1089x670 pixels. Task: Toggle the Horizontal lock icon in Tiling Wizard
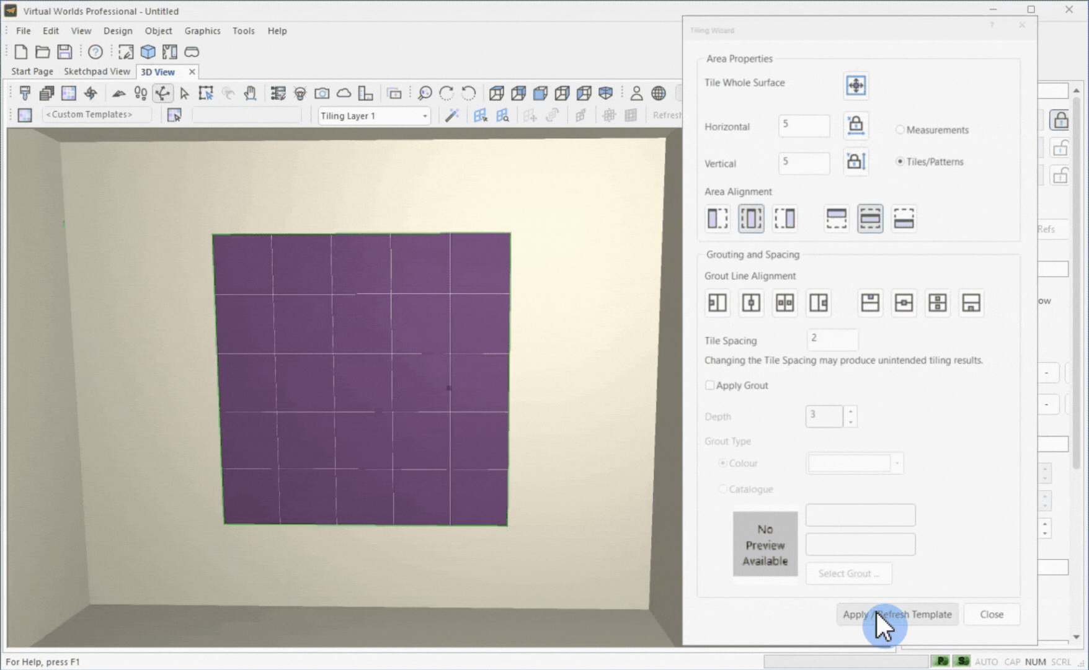856,125
